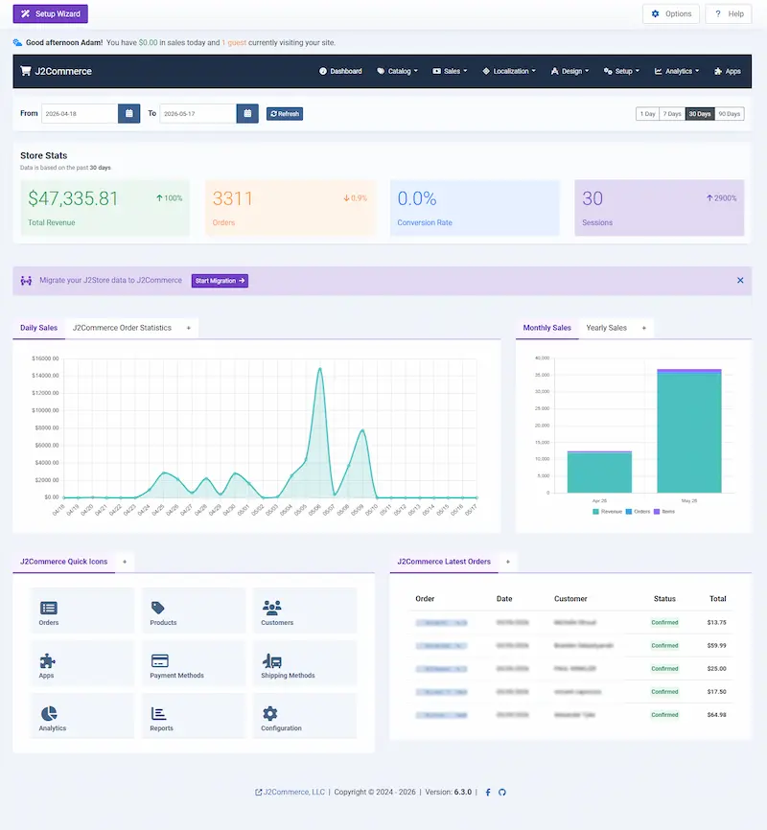Add module next to Yearly Sales tab
Image resolution: width=767 pixels, height=830 pixels.
click(x=644, y=328)
